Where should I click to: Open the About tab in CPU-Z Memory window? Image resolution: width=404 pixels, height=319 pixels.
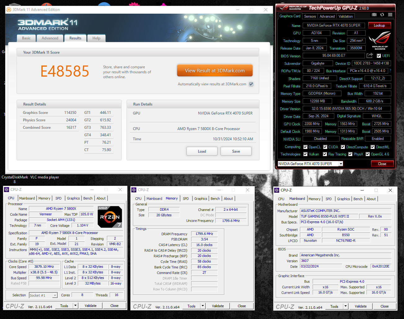(x=228, y=199)
